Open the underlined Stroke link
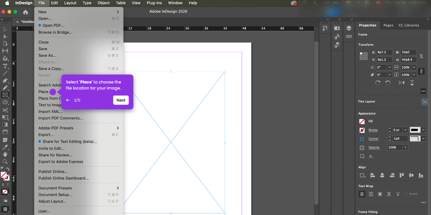The image size is (431, 215). pyautogui.click(x=373, y=130)
